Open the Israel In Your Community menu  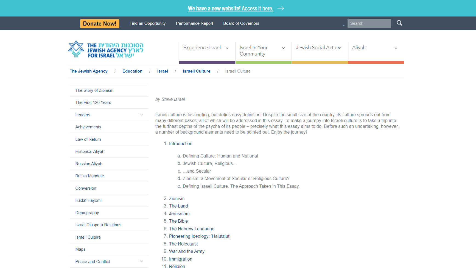253,51
